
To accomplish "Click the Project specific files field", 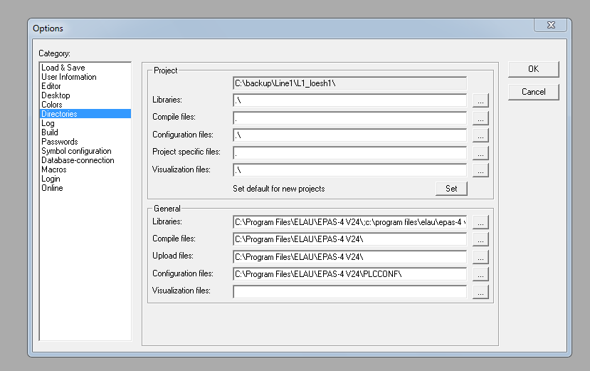I will pos(350,153).
